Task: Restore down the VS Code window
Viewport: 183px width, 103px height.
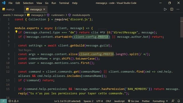Action: (x=170, y=3)
